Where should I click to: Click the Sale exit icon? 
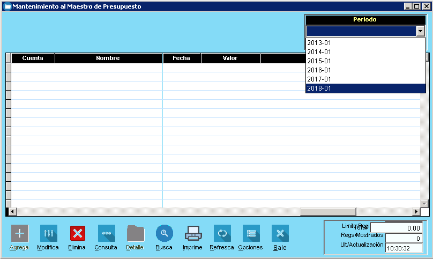(x=280, y=233)
